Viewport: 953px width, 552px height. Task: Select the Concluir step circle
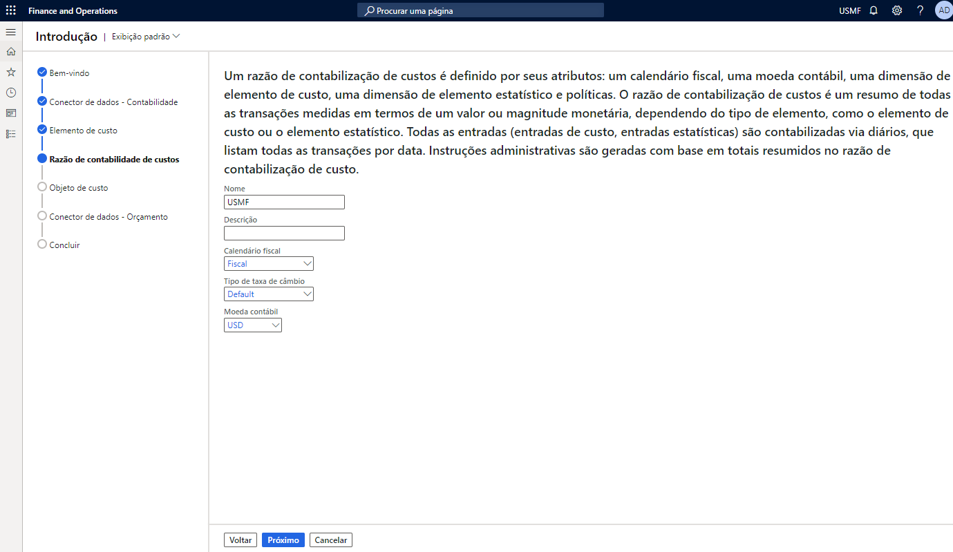42,244
